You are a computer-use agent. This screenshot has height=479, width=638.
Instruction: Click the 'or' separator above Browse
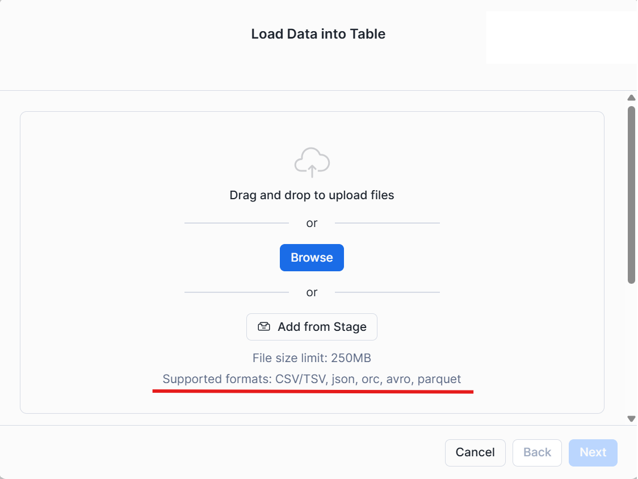coord(312,223)
